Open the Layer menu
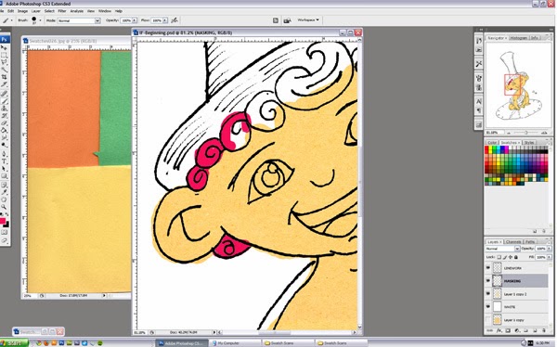This screenshot has width=557, height=347. [x=36, y=11]
